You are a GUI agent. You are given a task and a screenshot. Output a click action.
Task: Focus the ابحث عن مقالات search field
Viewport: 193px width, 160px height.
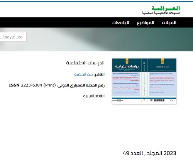pyautogui.click(x=13, y=37)
